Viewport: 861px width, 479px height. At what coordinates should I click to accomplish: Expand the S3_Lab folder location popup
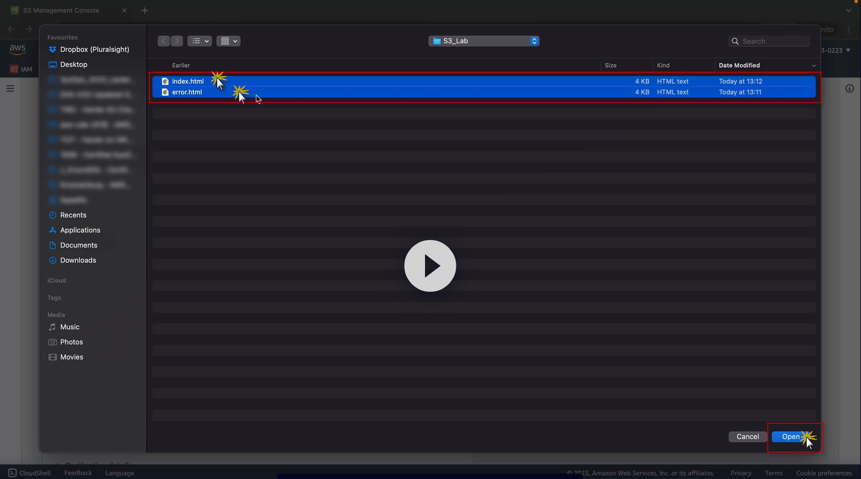click(x=484, y=41)
